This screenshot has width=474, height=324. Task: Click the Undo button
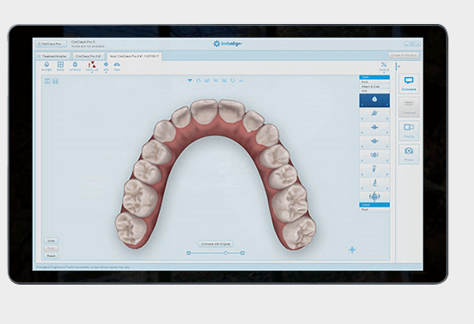pyautogui.click(x=51, y=241)
